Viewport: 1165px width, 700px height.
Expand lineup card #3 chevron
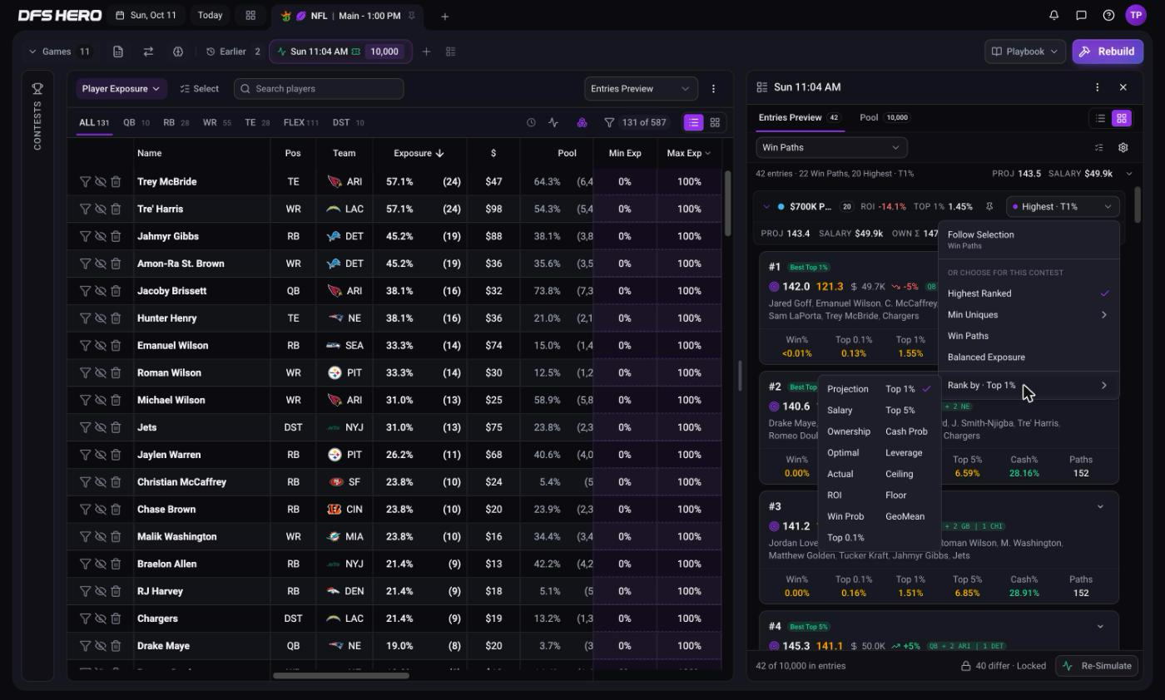(x=1100, y=506)
